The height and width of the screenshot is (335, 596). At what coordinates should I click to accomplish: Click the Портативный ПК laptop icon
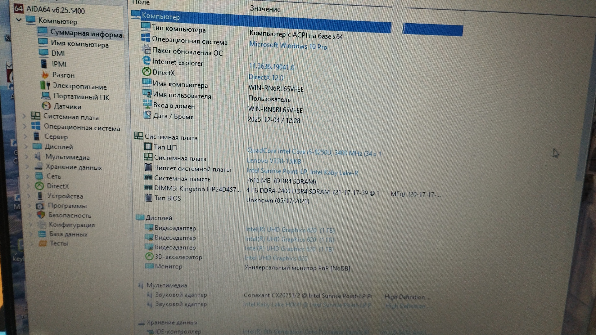pos(46,96)
